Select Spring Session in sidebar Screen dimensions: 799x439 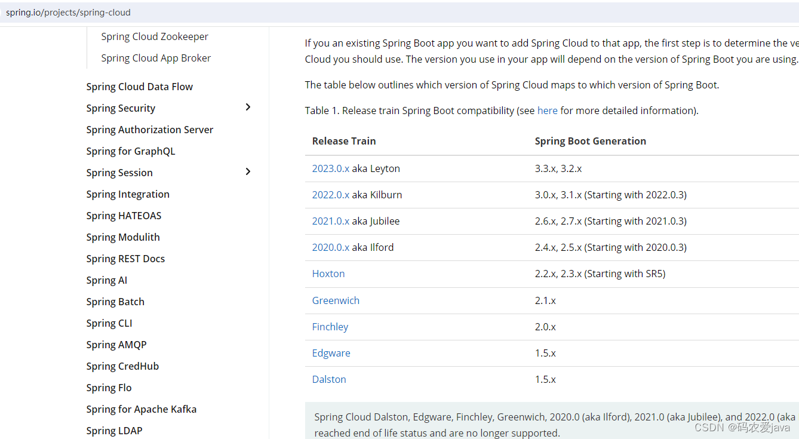pyautogui.click(x=119, y=173)
